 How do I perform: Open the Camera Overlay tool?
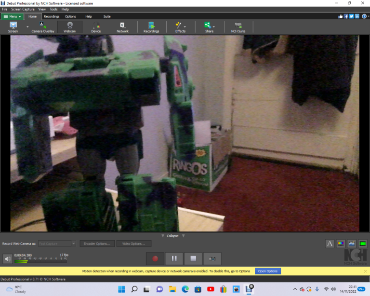(43, 27)
